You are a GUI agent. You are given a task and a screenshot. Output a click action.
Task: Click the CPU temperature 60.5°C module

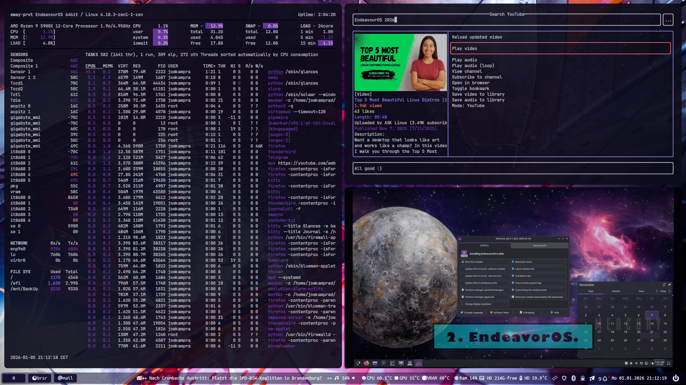click(x=377, y=378)
